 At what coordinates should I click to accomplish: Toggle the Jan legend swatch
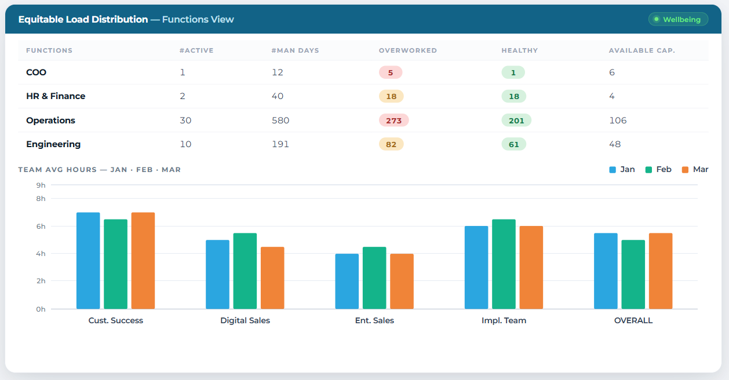click(x=613, y=170)
